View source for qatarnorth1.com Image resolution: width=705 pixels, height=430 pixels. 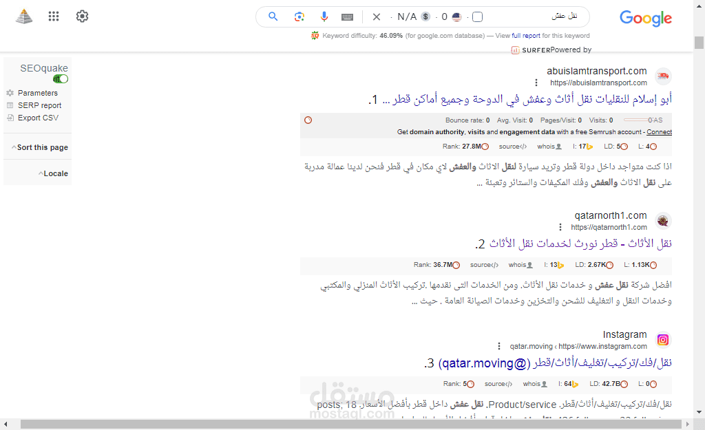[484, 265]
